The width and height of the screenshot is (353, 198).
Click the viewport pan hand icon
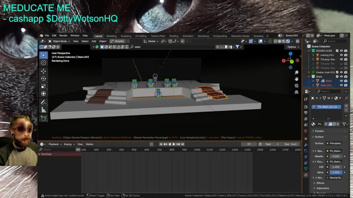(296, 79)
